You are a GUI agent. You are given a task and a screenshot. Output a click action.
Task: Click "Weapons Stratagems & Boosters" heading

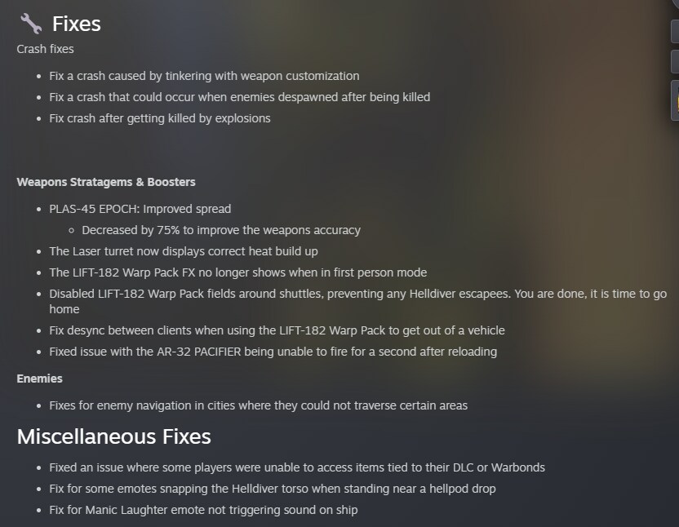point(106,182)
